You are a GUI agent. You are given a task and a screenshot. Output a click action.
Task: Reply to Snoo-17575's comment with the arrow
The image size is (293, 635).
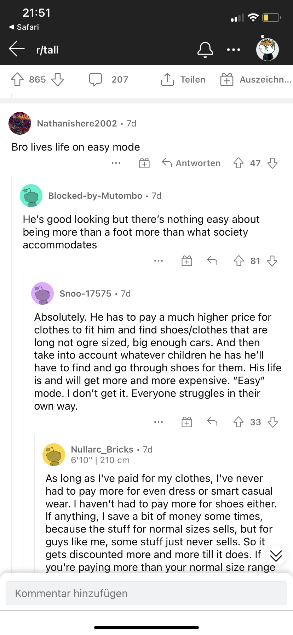coord(212,422)
